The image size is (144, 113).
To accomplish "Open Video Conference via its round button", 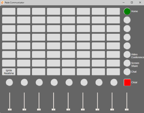I will click(x=127, y=54).
